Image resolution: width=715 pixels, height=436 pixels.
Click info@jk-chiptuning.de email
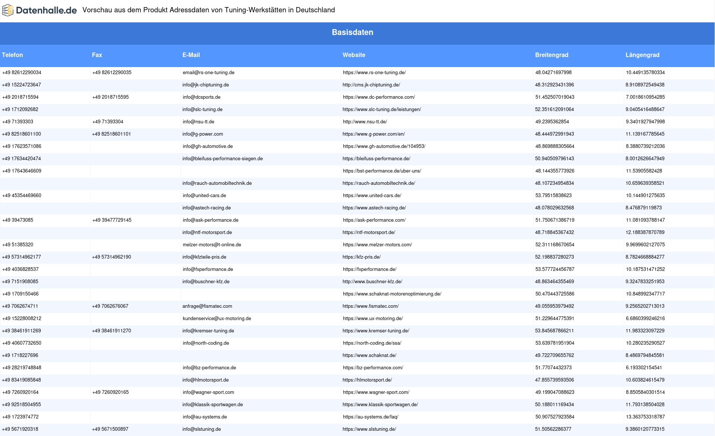point(206,85)
